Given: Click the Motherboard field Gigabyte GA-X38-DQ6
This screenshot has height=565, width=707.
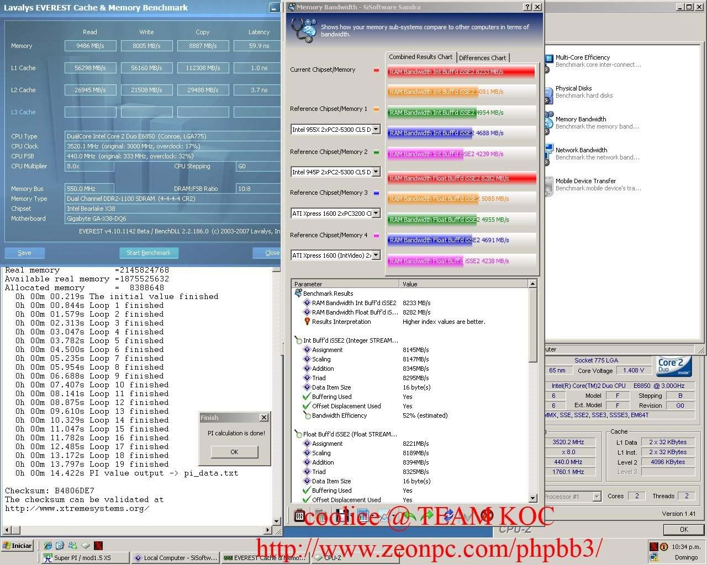Looking at the screenshot, I should pyautogui.click(x=173, y=218).
